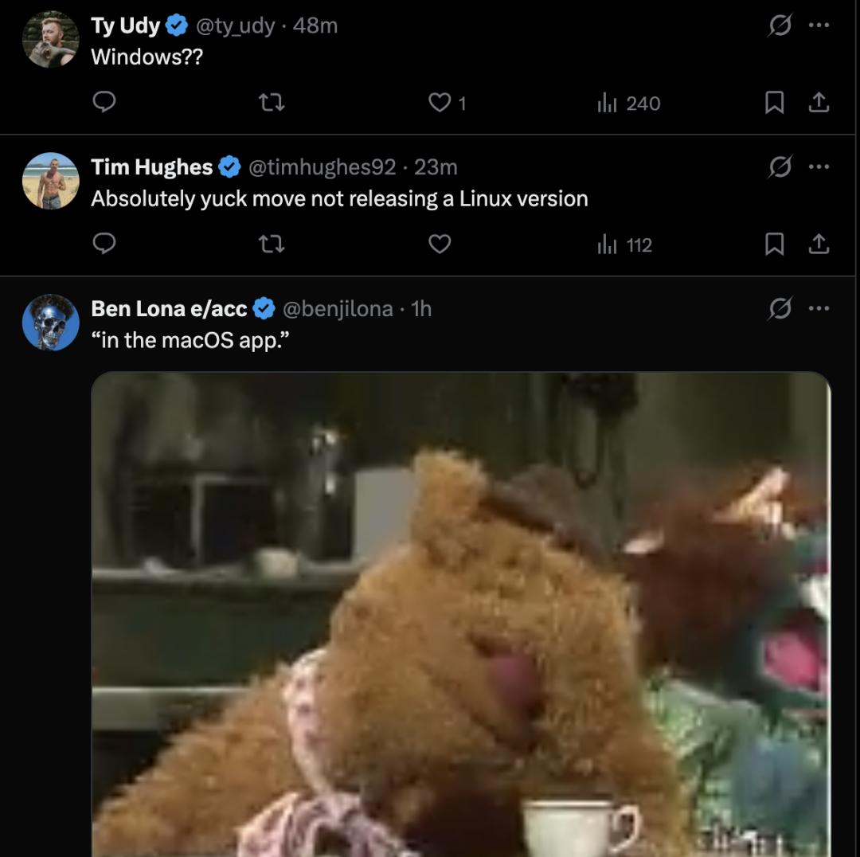Reply to Tim Hughes' Linux tweet
This screenshot has height=857, width=860.
pyautogui.click(x=104, y=245)
